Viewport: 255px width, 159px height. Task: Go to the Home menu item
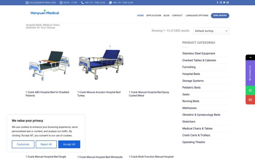(140, 16)
